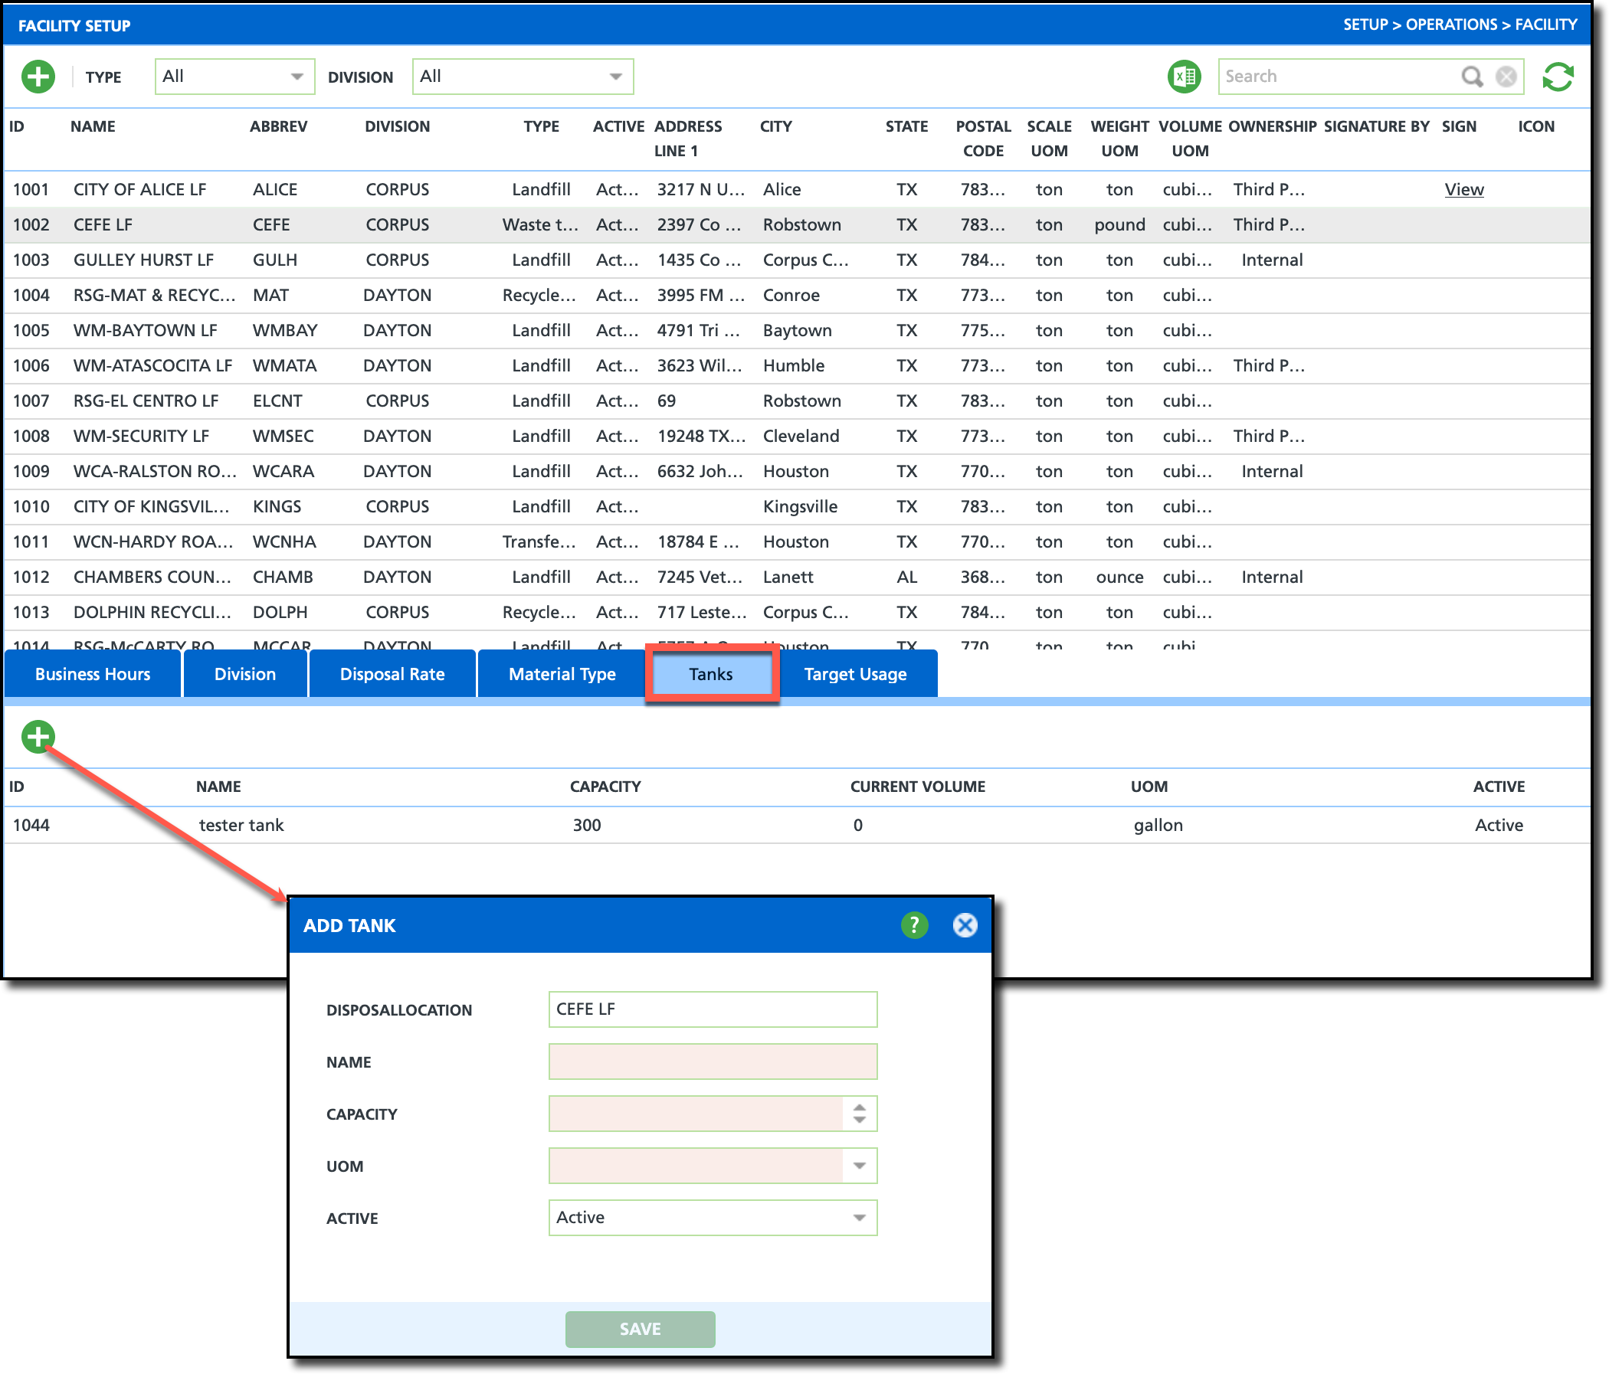The height and width of the screenshot is (1374, 1609).
Task: Expand the Division filter dropdown
Action: (615, 77)
